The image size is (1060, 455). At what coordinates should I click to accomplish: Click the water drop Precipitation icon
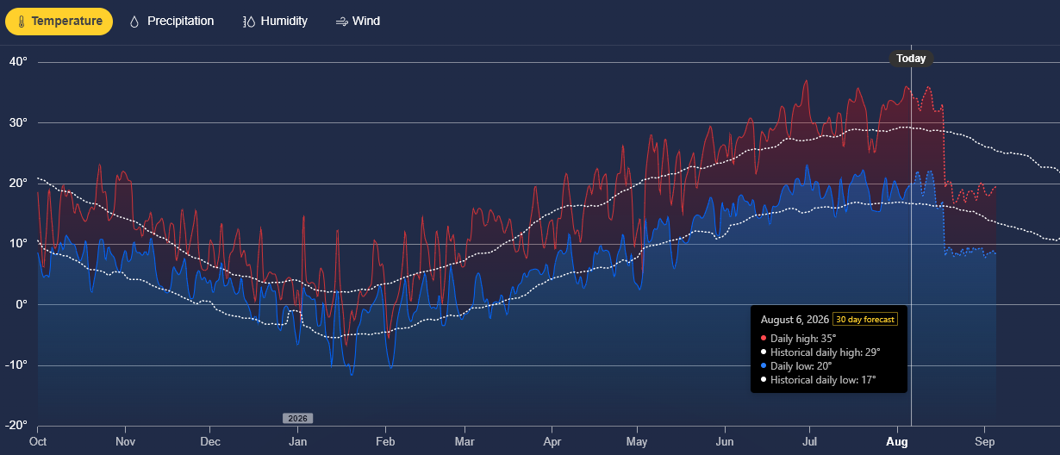(x=134, y=22)
